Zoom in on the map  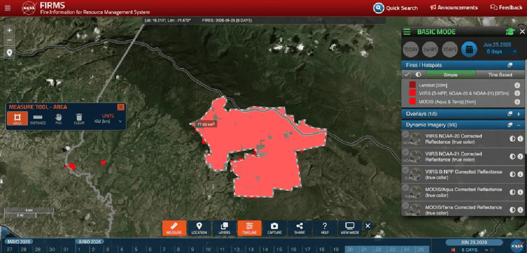coord(10,31)
